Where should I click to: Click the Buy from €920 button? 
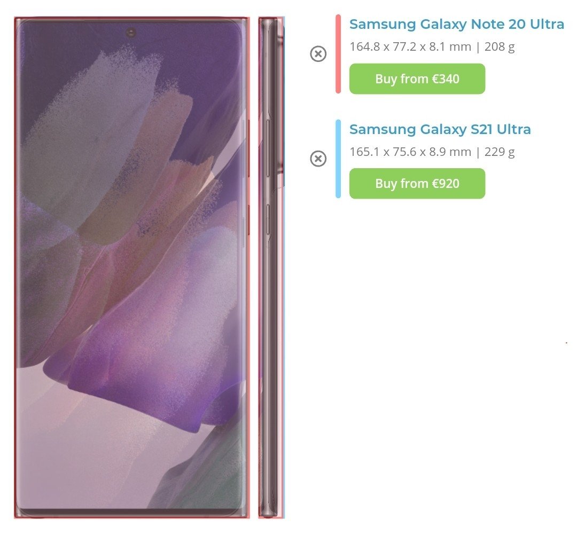417,184
